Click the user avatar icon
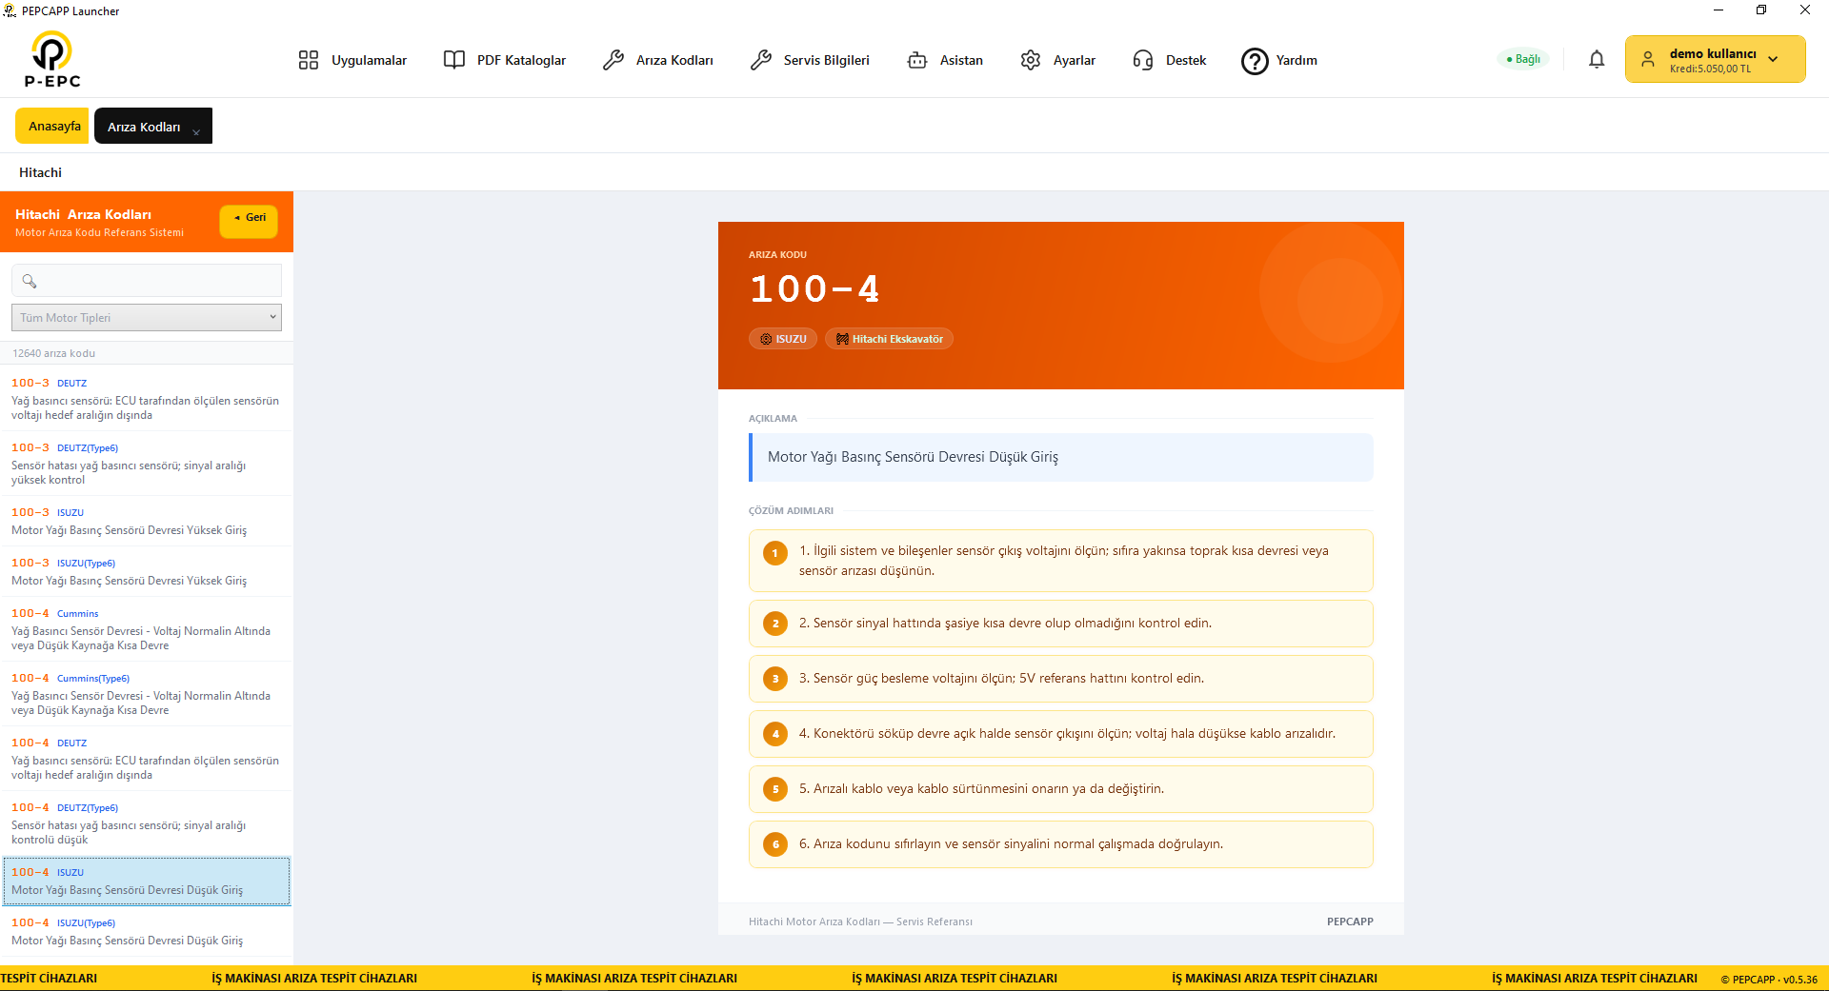1829x991 pixels. point(1648,59)
